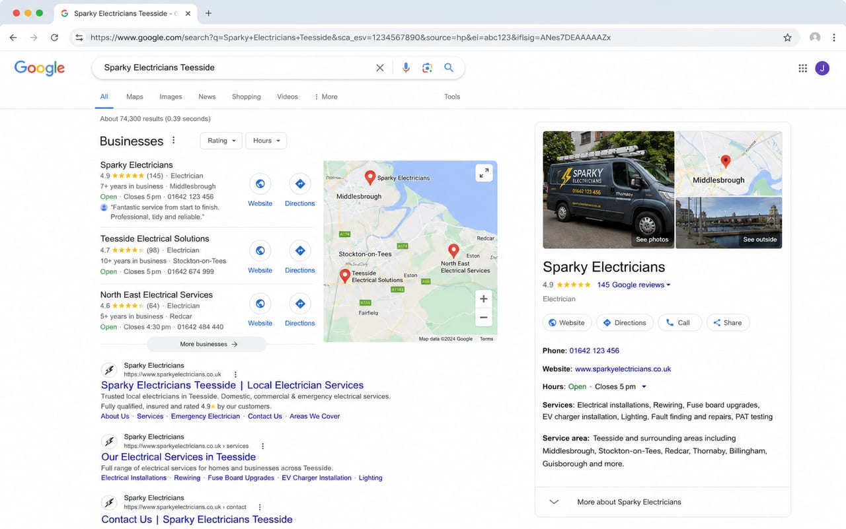846x529 pixels.
Task: Zoom in on the map with plus
Action: click(x=484, y=299)
